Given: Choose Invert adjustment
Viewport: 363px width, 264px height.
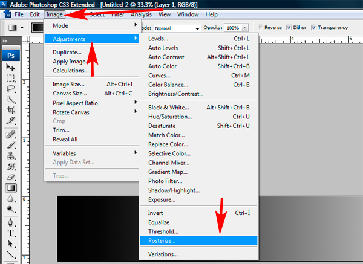Looking at the screenshot, I should click(198, 213).
